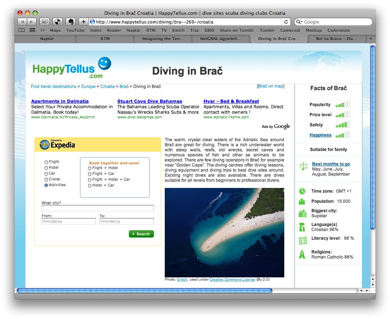Select the Cruise radio button
The width and height of the screenshot is (390, 319).
click(x=46, y=180)
